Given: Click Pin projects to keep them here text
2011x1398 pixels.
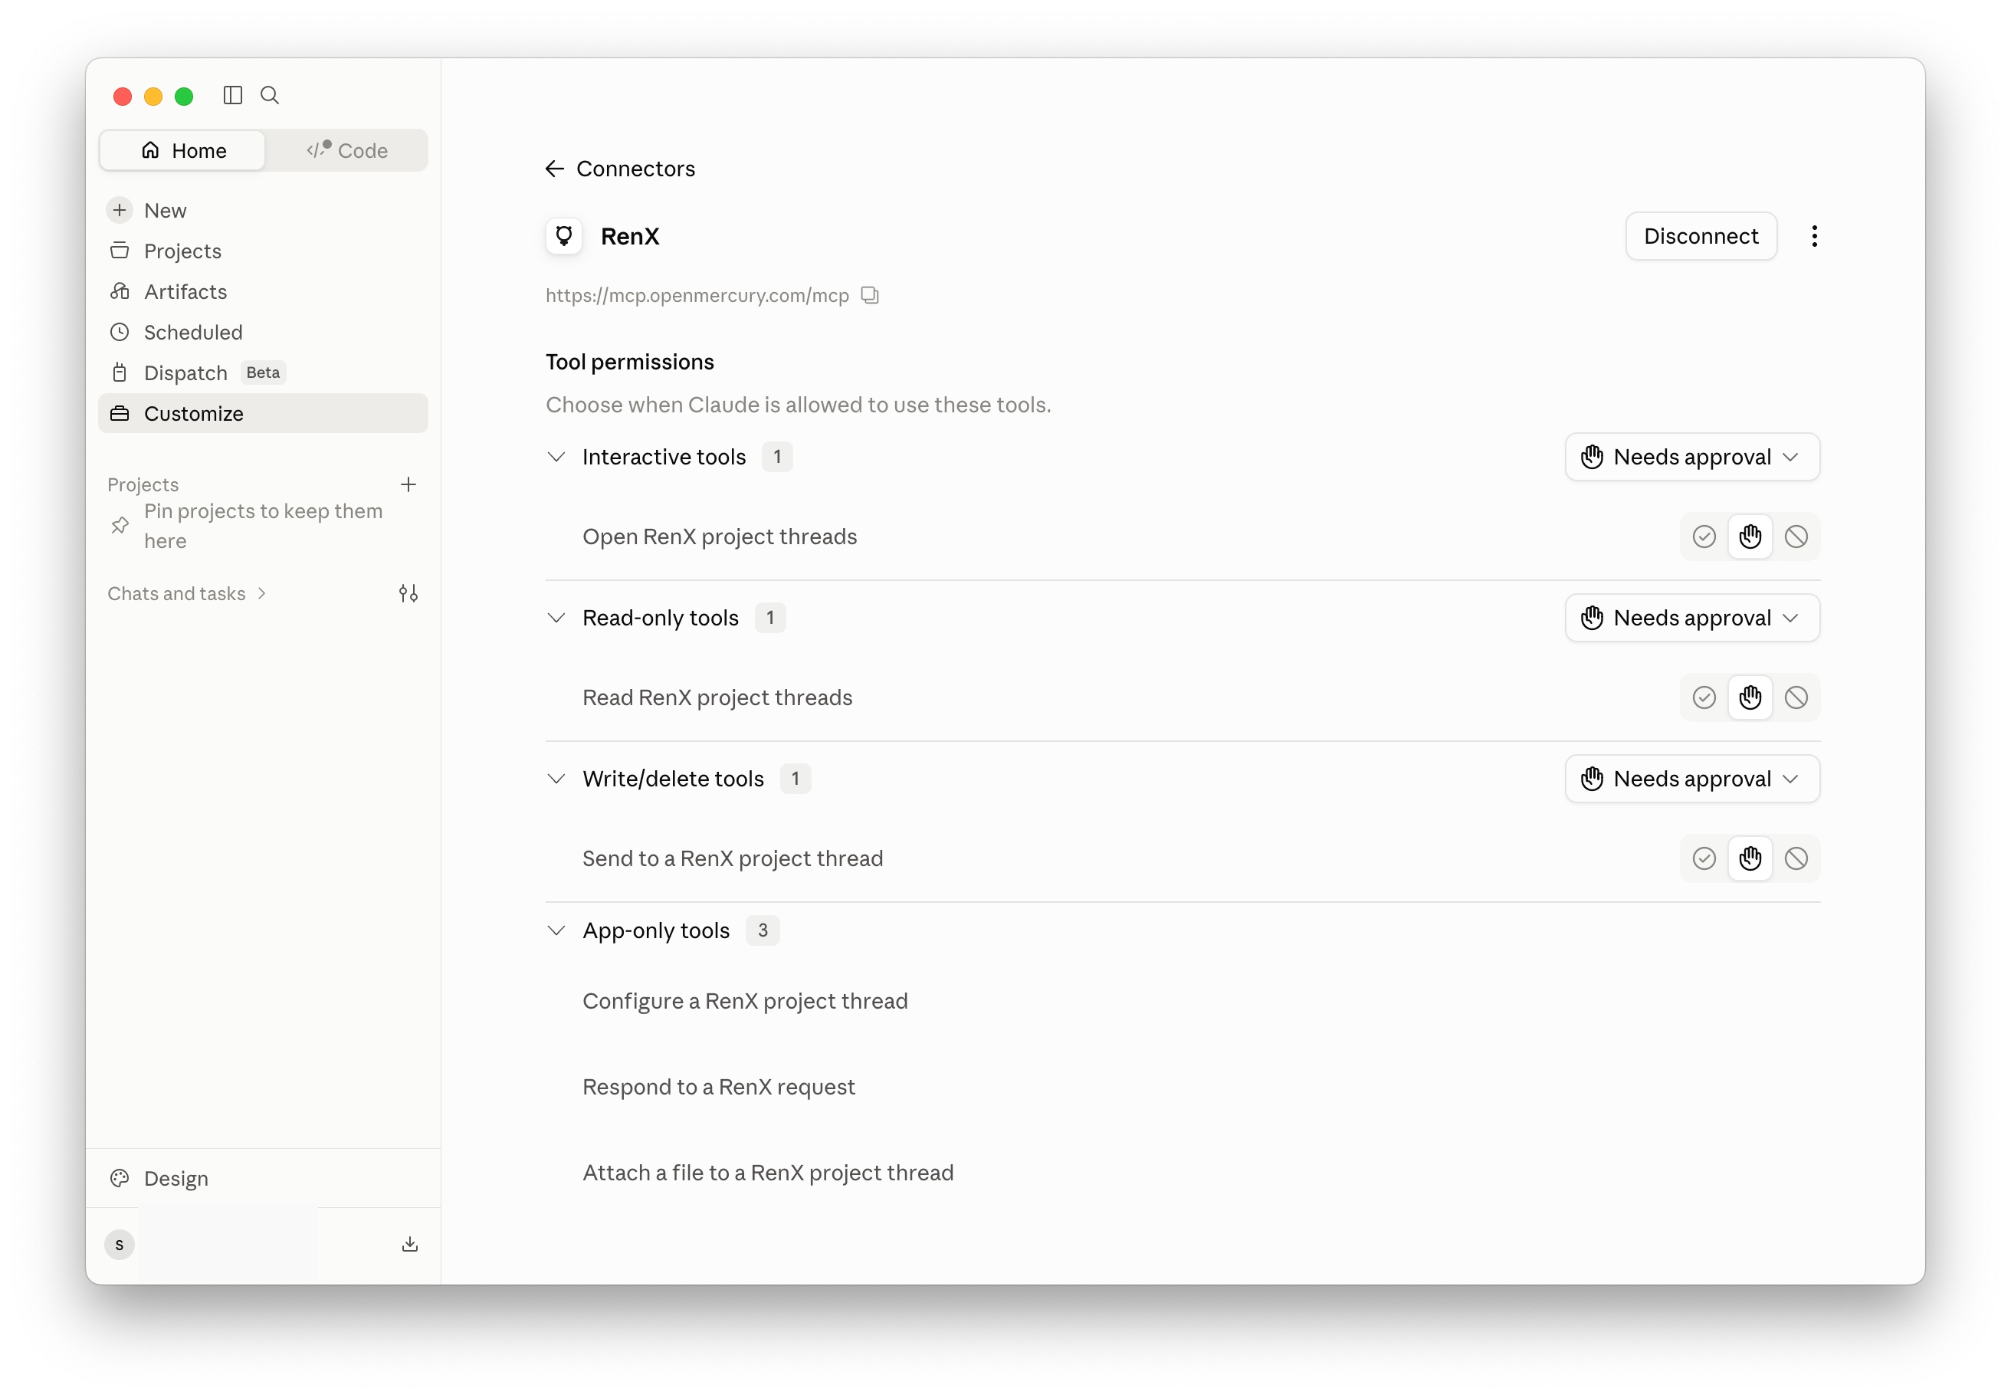Looking at the screenshot, I should coord(263,526).
